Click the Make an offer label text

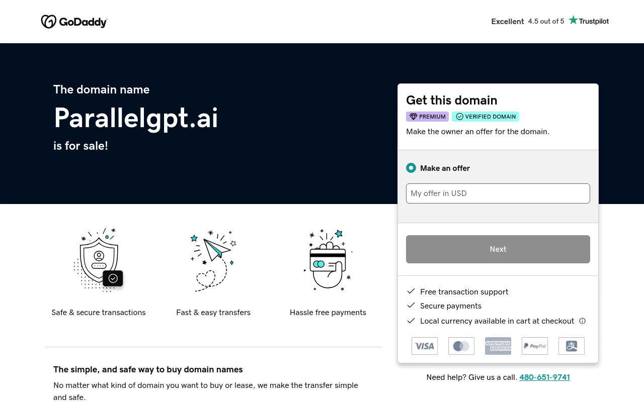tap(445, 168)
